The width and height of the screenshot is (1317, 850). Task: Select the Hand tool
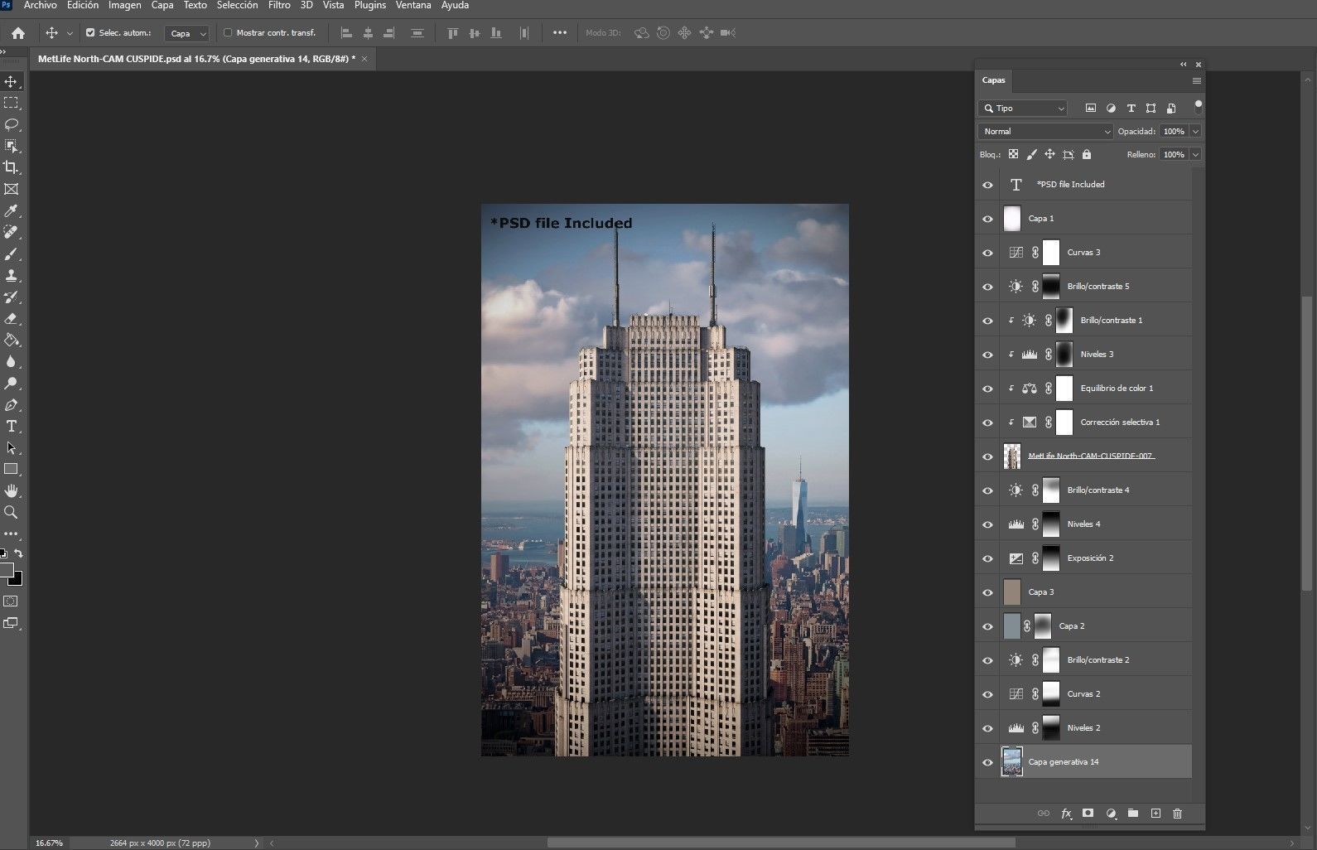[x=11, y=491]
